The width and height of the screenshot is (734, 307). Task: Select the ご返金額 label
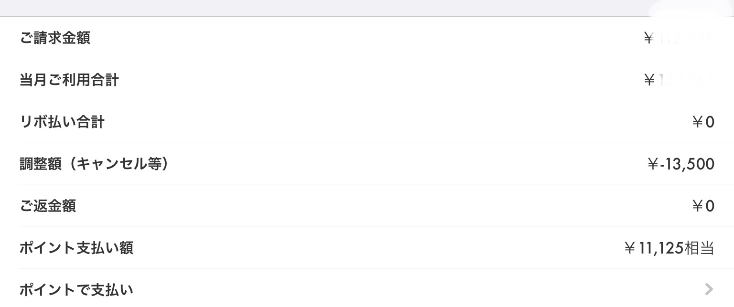tap(48, 206)
